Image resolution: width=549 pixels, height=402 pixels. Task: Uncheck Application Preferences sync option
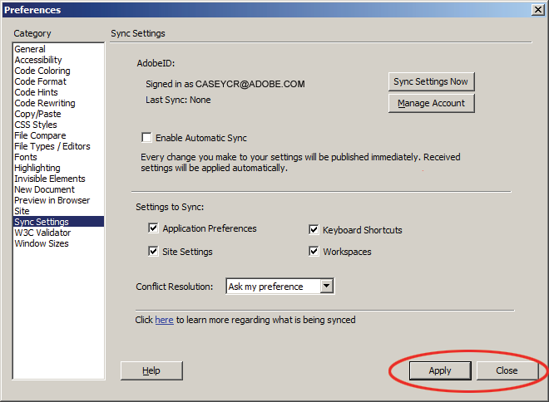(153, 228)
